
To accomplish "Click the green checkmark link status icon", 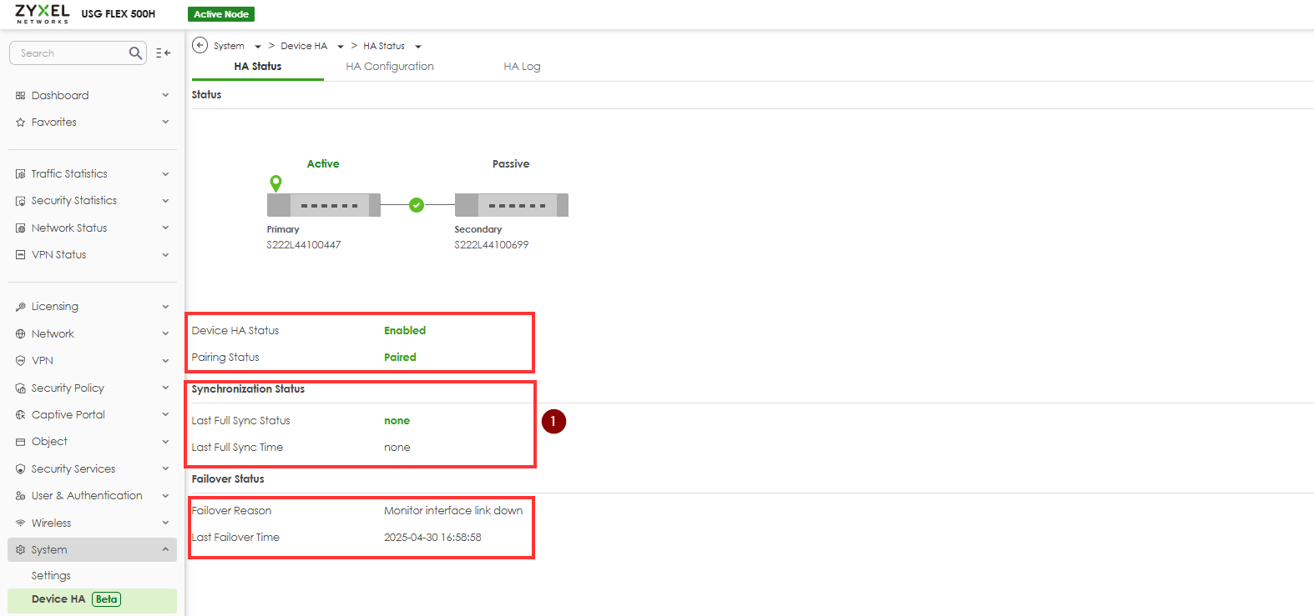I will (x=417, y=205).
